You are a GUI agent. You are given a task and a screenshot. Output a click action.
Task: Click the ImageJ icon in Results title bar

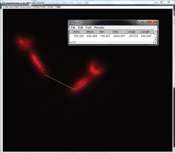(71, 23)
